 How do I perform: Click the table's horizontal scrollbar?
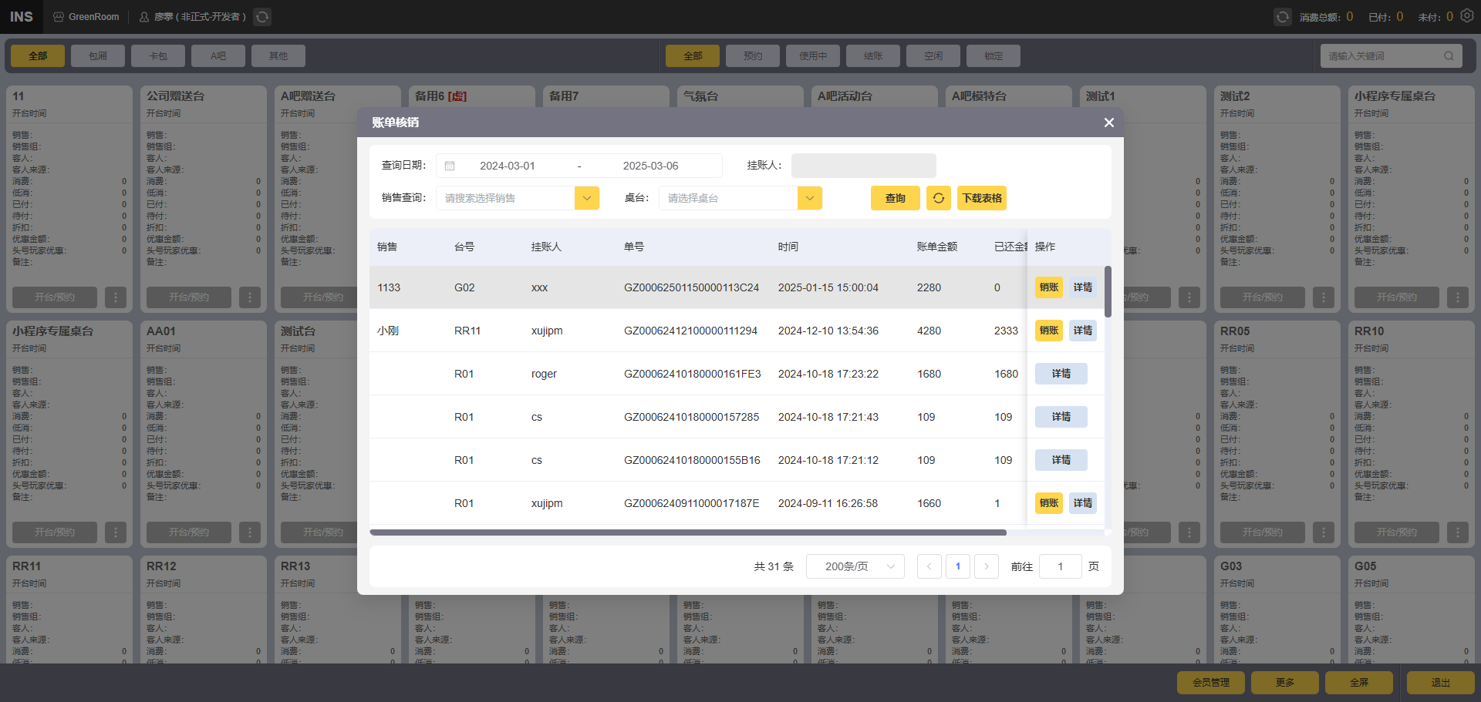click(688, 532)
